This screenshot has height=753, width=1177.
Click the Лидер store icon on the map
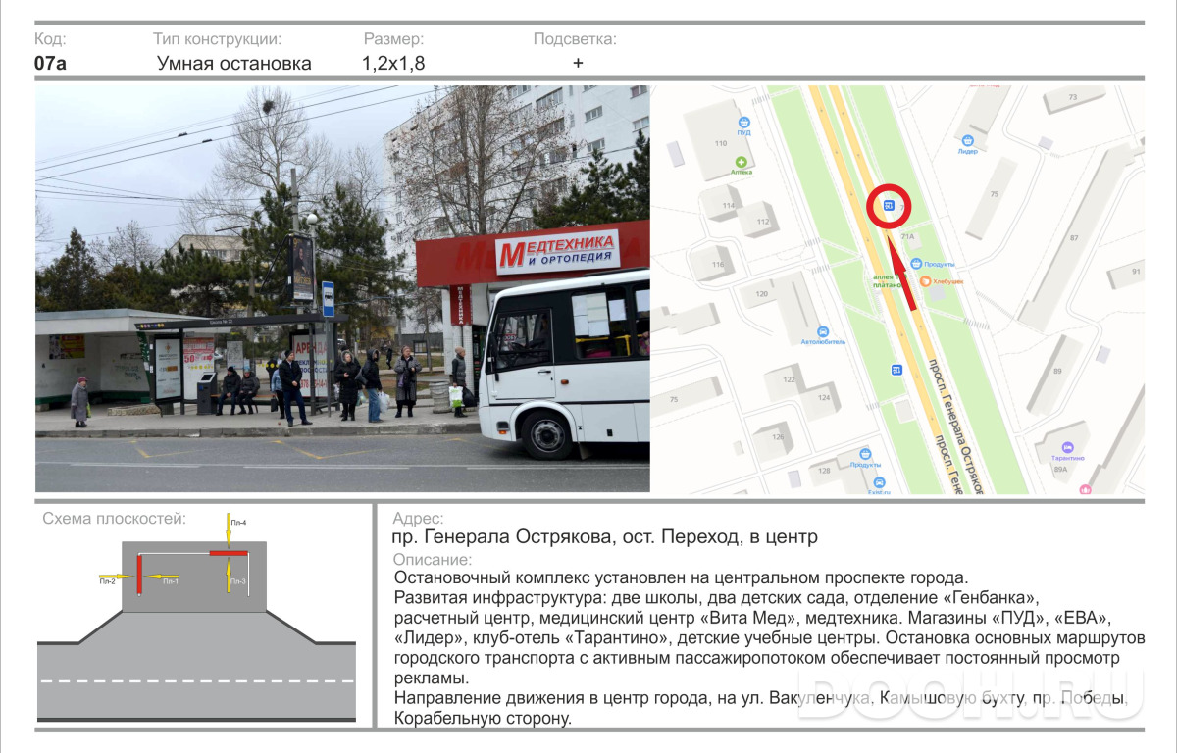pyautogui.click(x=968, y=139)
